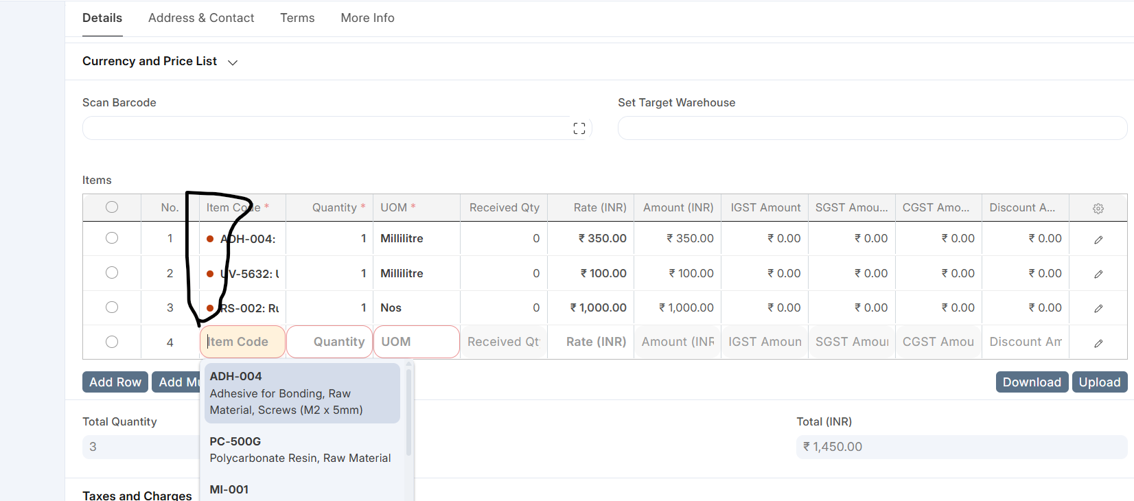1134x501 pixels.
Task: Click the Add Row button
Action: click(115, 382)
